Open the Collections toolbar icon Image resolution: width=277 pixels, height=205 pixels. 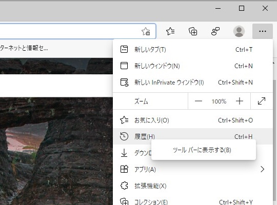pos(193,31)
